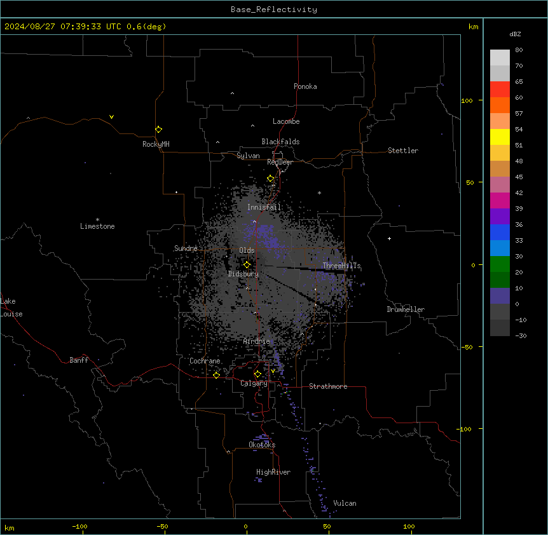Click the yellow station marker near RockyMH
Image resolution: width=548 pixels, height=535 pixels.
click(158, 130)
